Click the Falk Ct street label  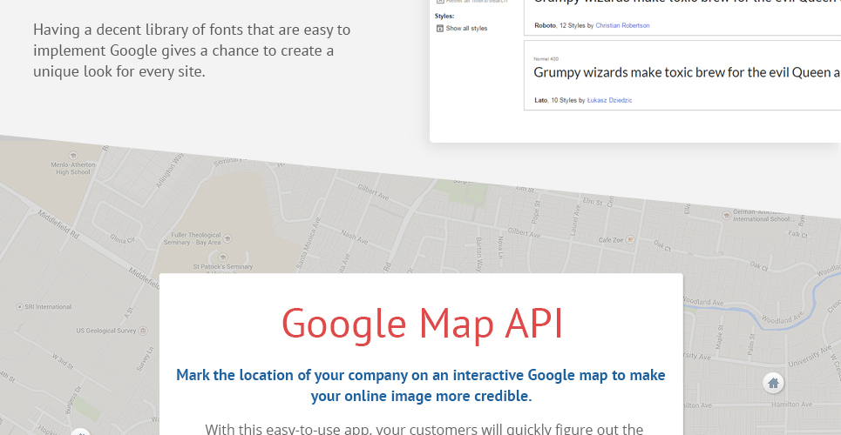[798, 234]
